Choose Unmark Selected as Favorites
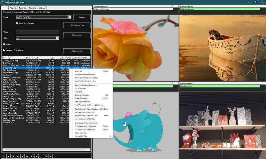The width and height of the screenshot is (266, 159). (x=91, y=78)
